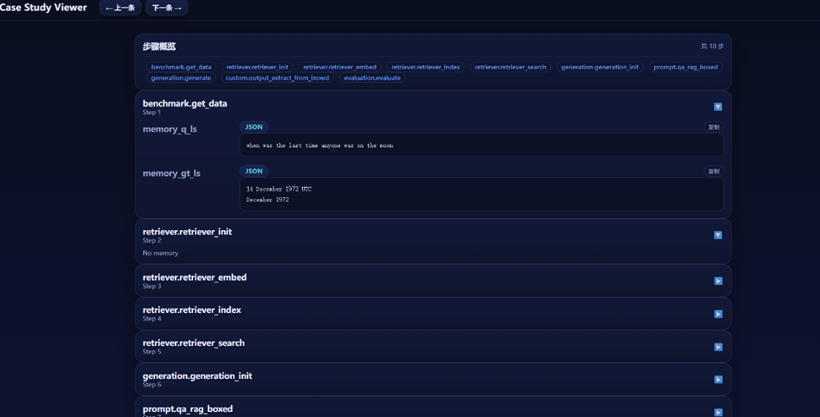Viewport: 820px width, 417px height.
Task: Click the prompt.qa_rag_boxed step title
Action: coord(187,409)
